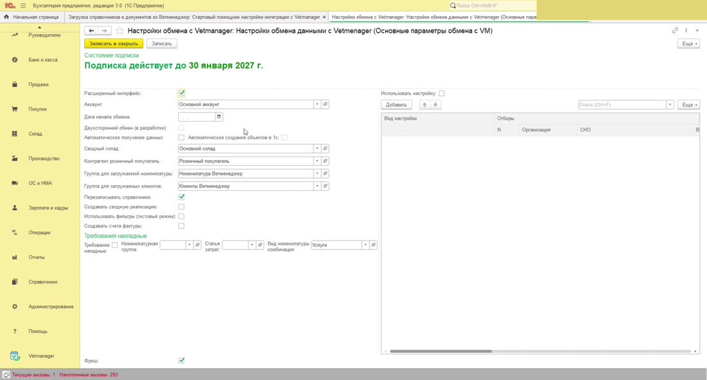The height and width of the screenshot is (380, 707).
Task: Toggle the Фреш checkbox
Action: pyautogui.click(x=181, y=361)
